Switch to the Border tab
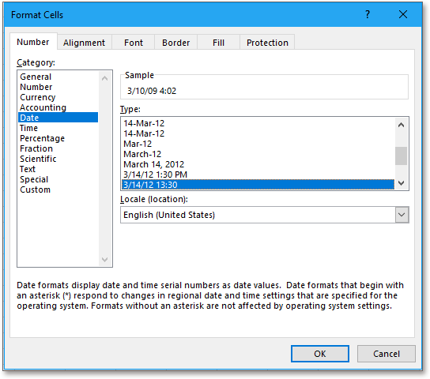 click(x=175, y=43)
